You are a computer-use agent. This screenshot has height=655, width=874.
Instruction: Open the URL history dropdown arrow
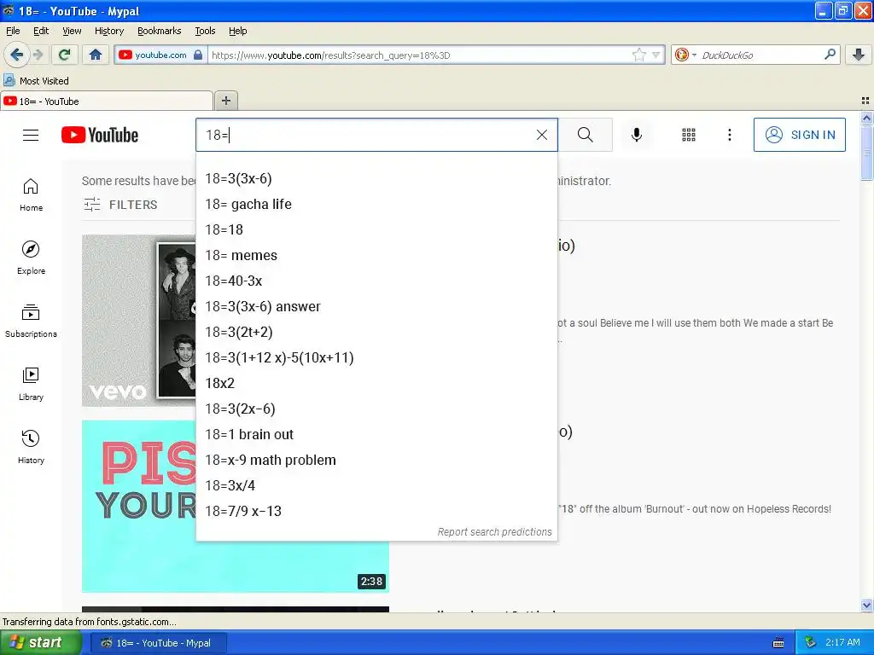[656, 55]
